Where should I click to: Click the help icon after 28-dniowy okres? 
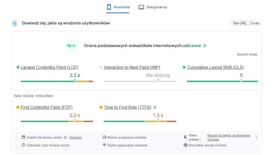coord(65,138)
